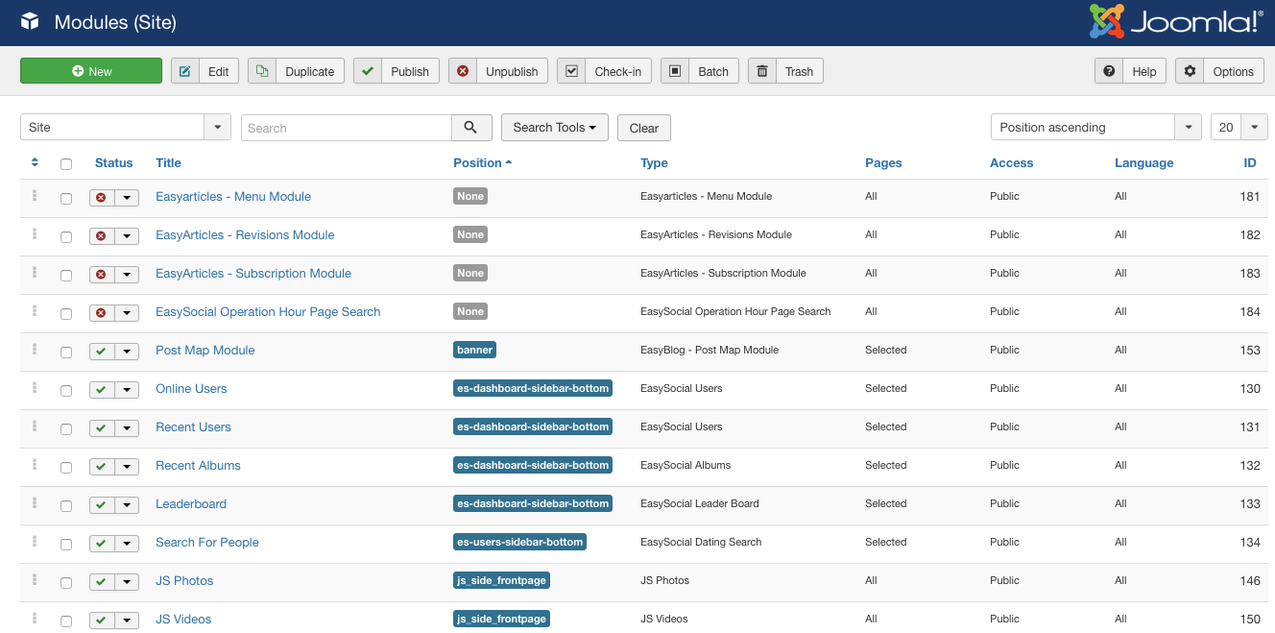Click drag handle icon for Recent Albums row

point(35,464)
